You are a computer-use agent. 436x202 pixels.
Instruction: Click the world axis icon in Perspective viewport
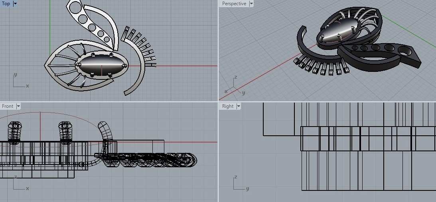[x=235, y=85]
